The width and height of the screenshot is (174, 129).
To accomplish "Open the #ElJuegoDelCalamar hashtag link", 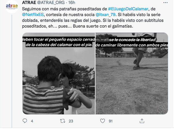I will pos(128,9).
